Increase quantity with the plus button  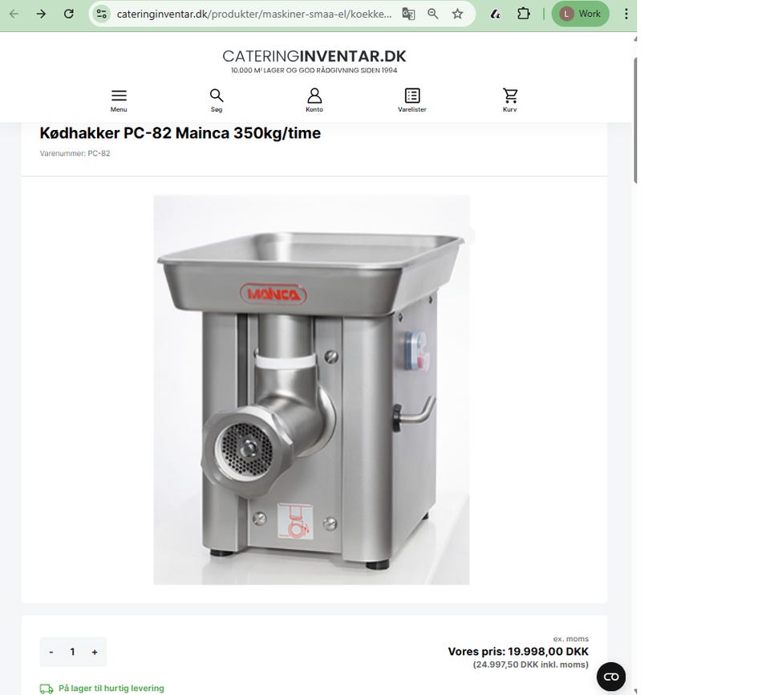95,652
